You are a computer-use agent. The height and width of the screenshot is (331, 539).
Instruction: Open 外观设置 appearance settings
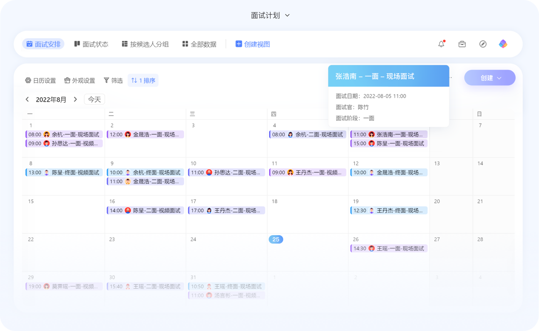point(80,80)
